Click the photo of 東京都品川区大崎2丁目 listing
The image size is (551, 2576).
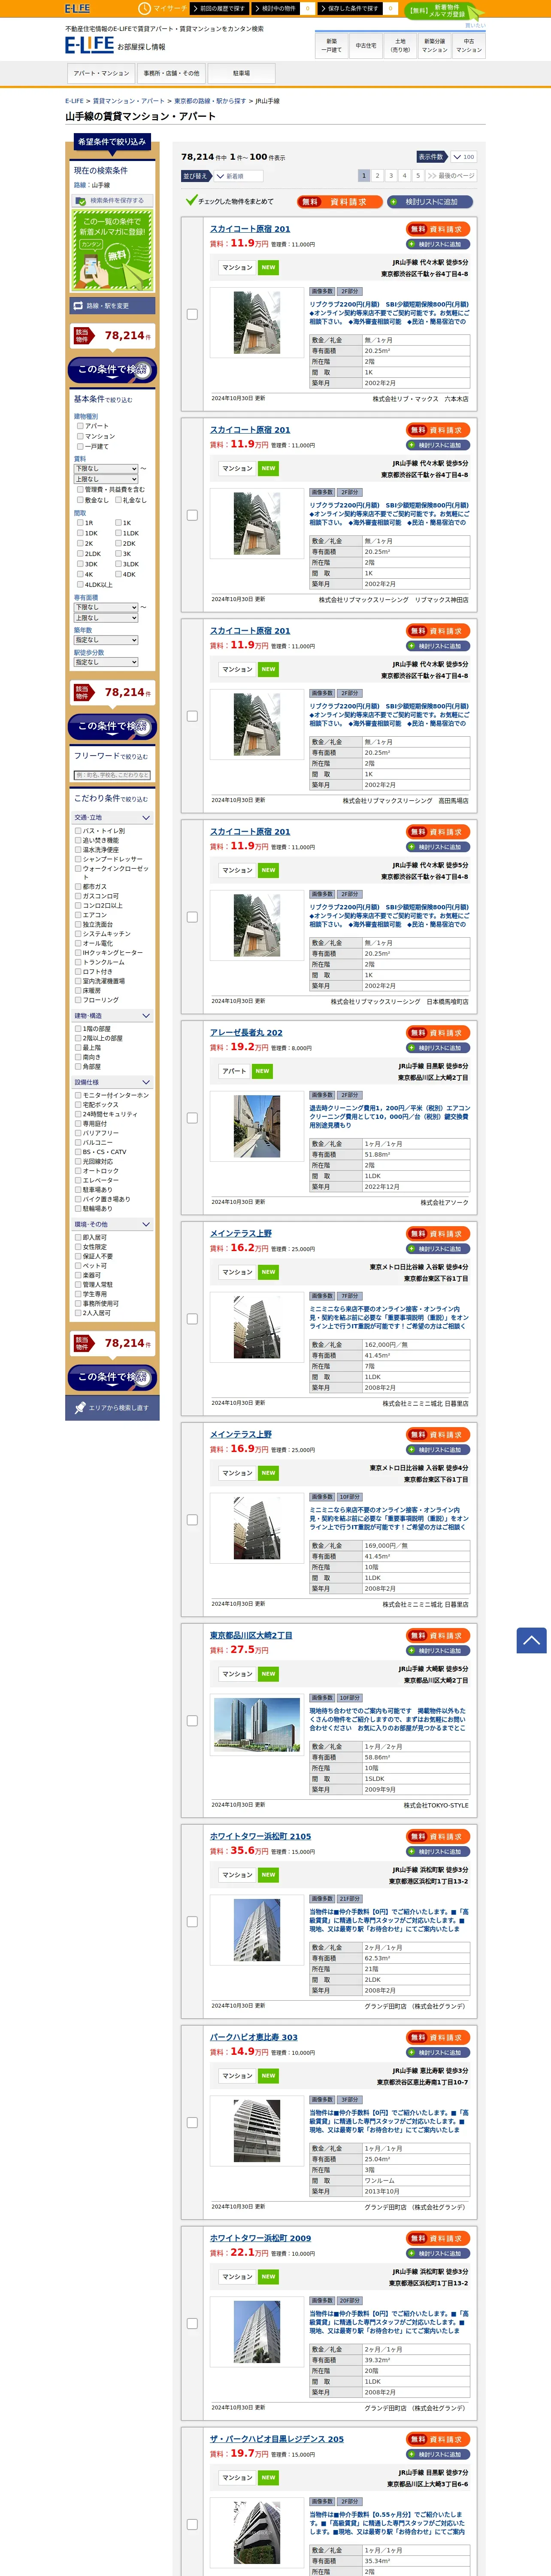point(257,1725)
